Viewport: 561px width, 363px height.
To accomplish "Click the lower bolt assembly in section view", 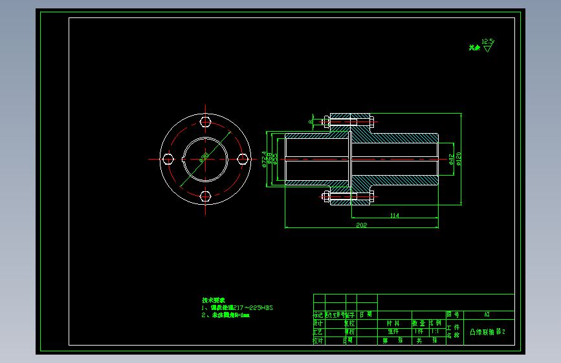I will [x=349, y=196].
